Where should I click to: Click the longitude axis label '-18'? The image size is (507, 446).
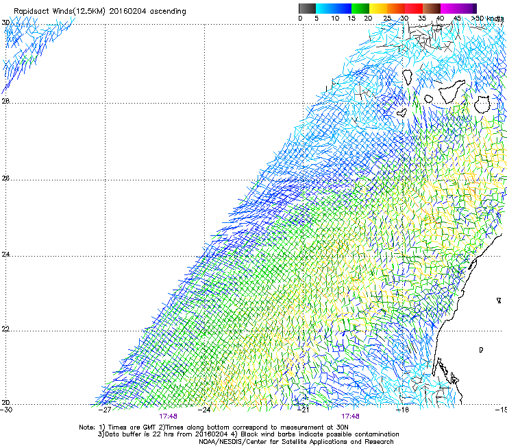click(x=403, y=410)
